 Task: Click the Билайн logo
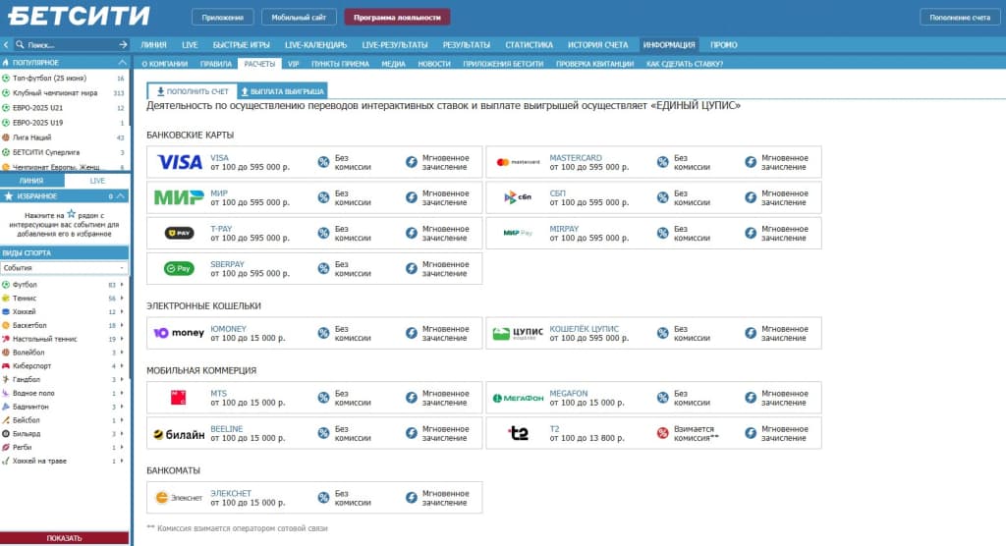coord(179,434)
